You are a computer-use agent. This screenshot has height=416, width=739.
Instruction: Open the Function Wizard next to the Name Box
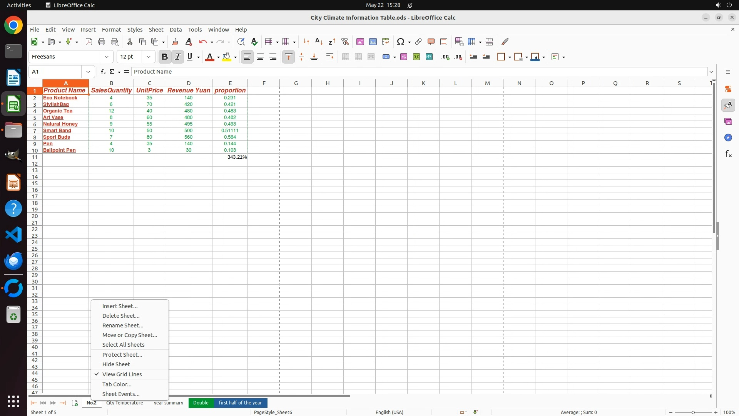coord(103,72)
